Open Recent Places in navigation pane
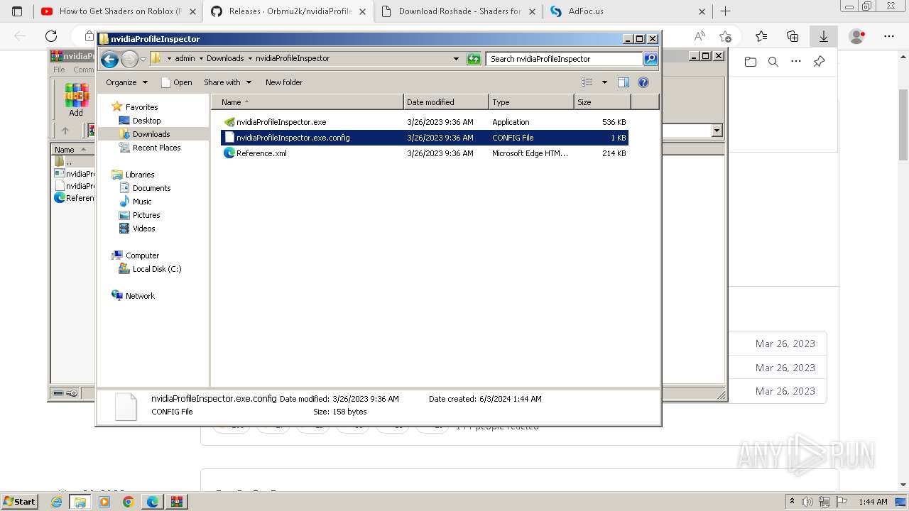The width and height of the screenshot is (909, 511). click(x=156, y=148)
